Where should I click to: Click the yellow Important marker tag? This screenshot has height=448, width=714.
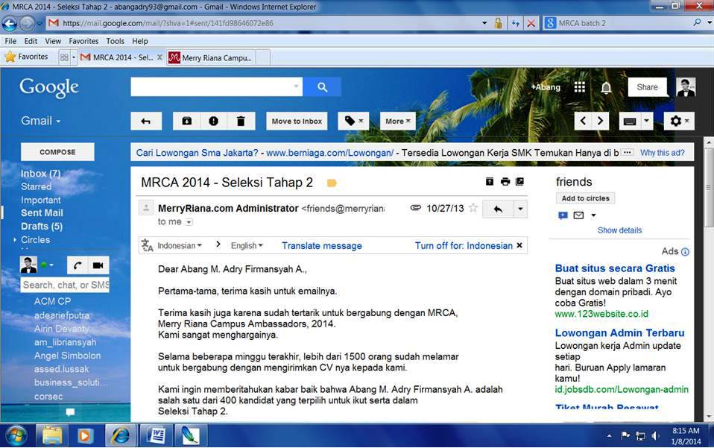point(332,183)
